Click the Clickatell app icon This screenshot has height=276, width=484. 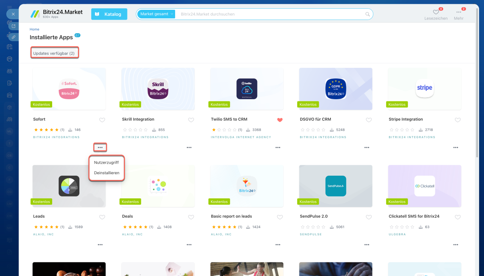tap(425, 186)
